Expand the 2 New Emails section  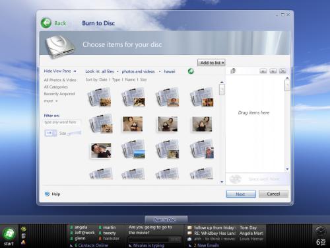(204, 245)
